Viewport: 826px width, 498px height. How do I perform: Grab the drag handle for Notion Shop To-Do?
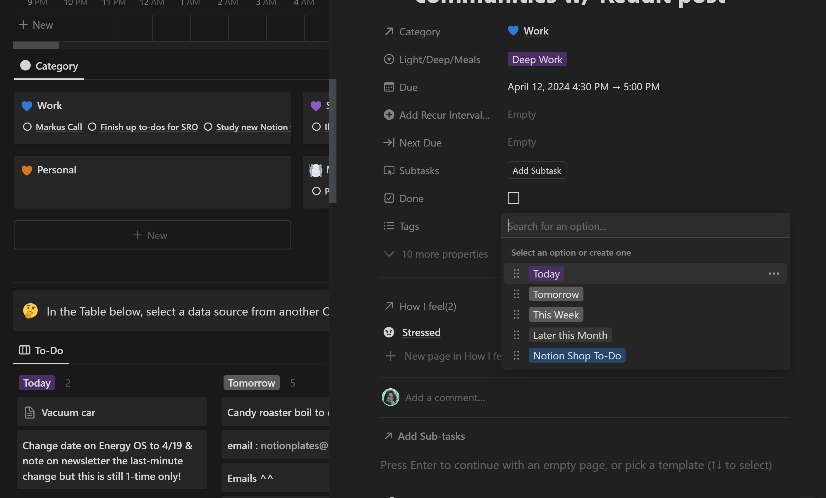coord(516,356)
